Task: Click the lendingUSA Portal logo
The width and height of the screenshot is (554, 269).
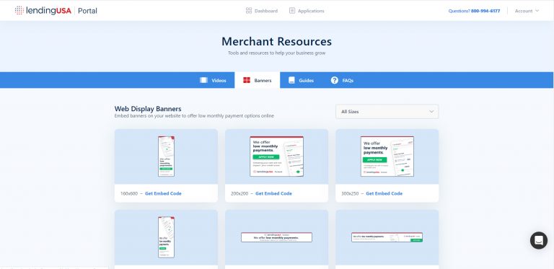Action: coord(56,11)
